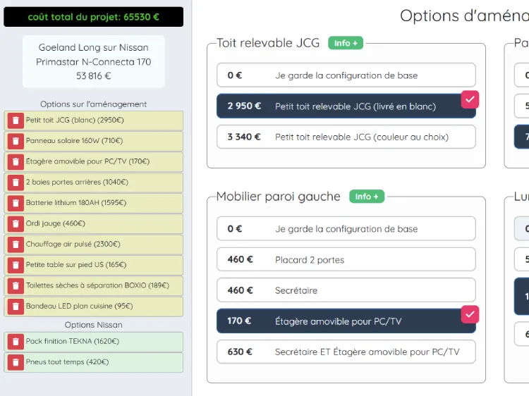Viewport: 529px width, 396px height.
Task: Delete 2 baies portes arrières option
Action: point(16,182)
